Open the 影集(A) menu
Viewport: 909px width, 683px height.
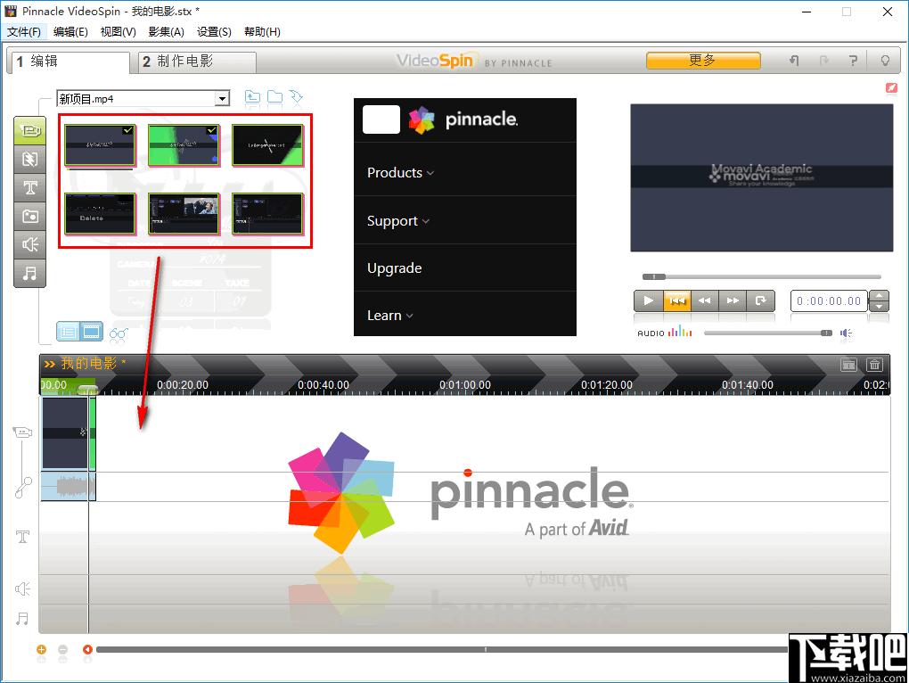click(166, 32)
